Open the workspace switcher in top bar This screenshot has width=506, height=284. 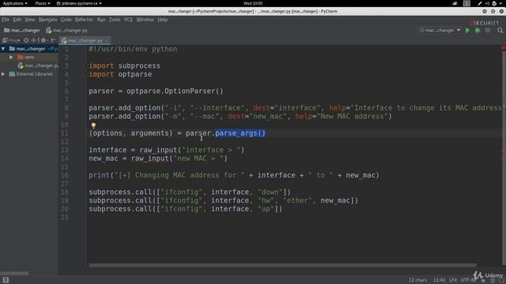tap(466, 3)
